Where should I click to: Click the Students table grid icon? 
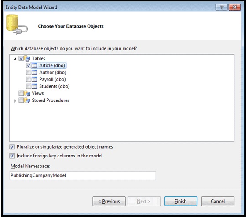34,86
